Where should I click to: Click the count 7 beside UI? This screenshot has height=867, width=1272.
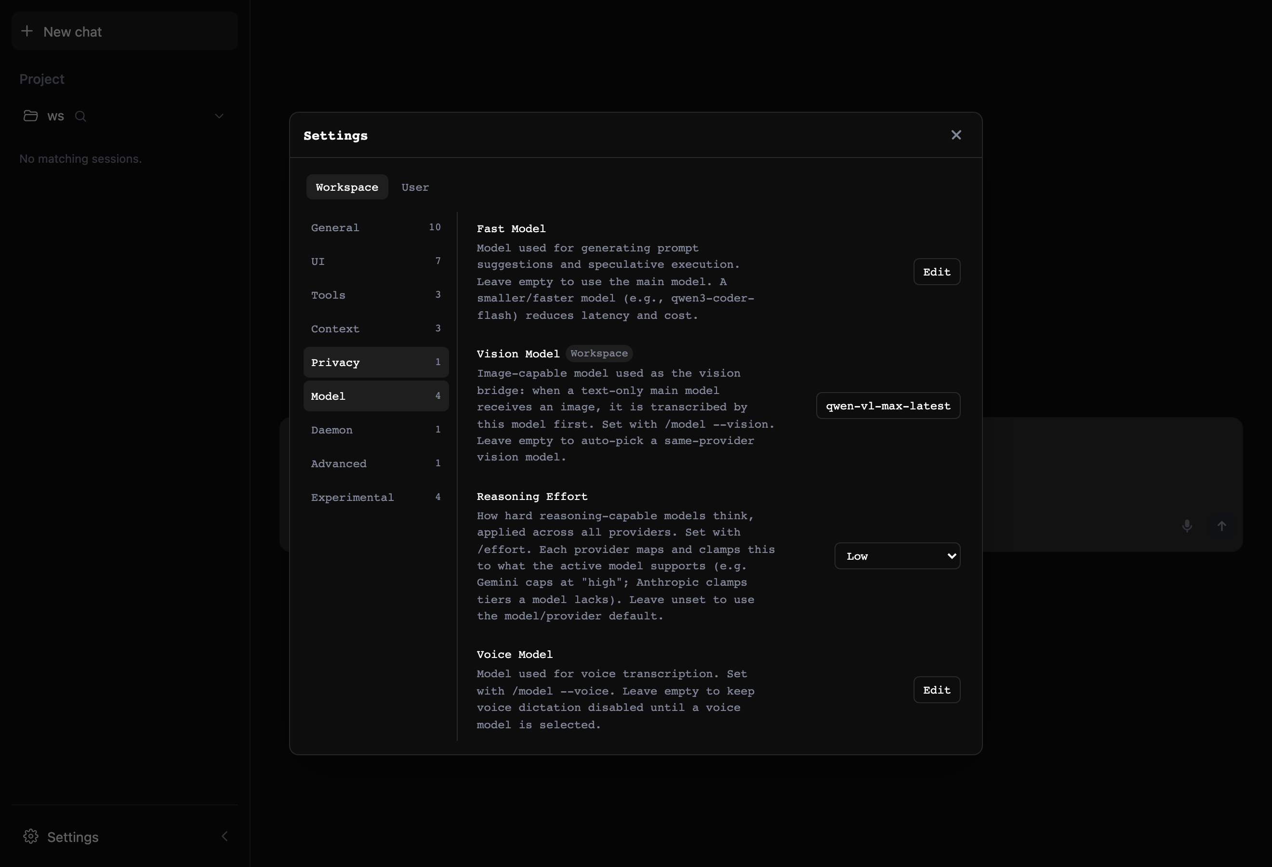click(x=438, y=261)
